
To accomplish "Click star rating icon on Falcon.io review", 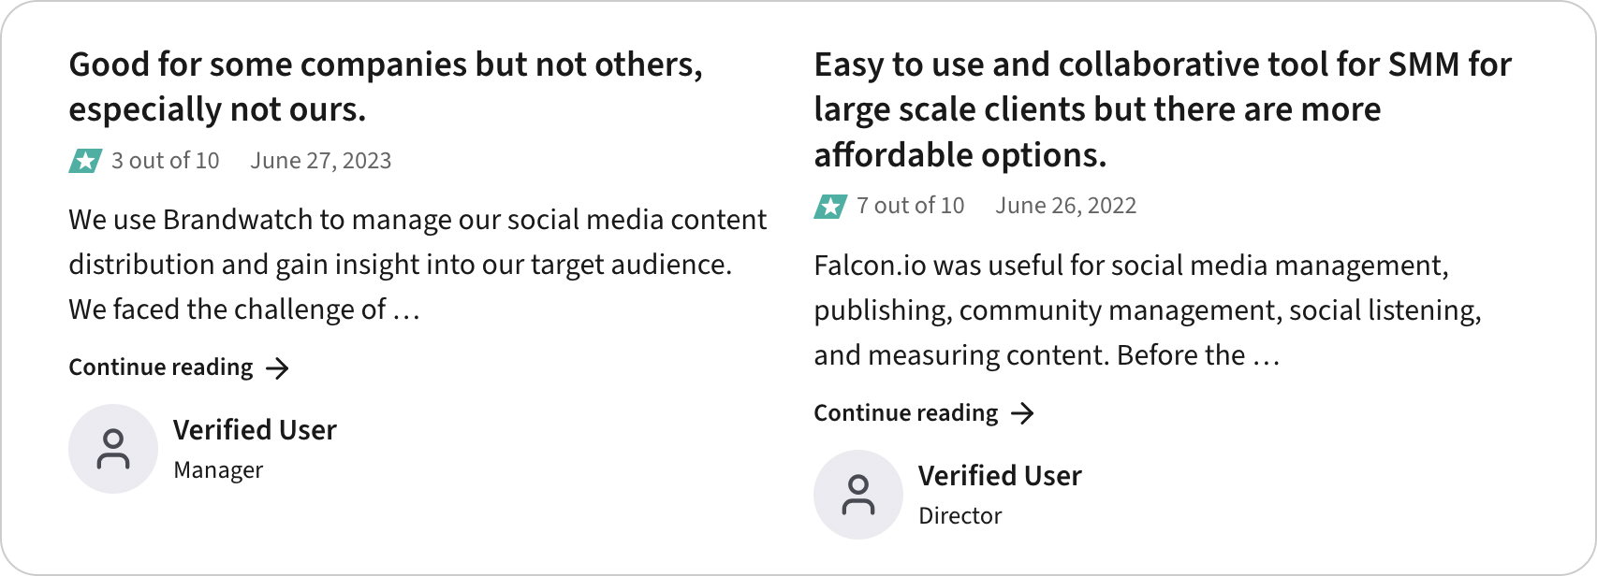I will (830, 206).
